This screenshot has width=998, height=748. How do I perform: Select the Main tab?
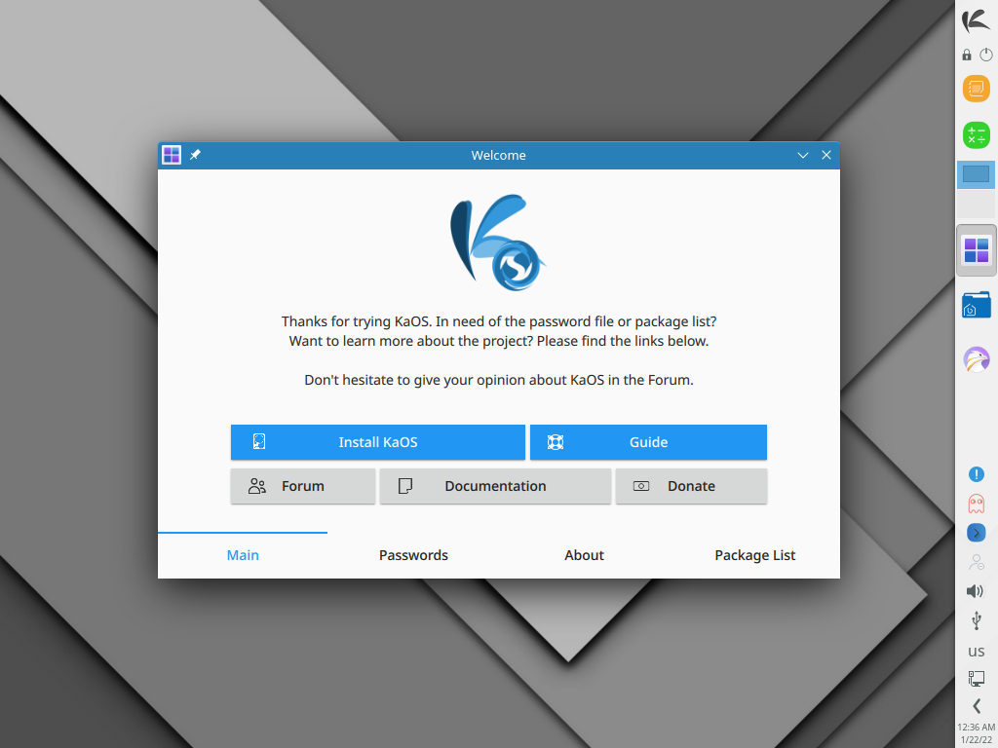pos(243,555)
